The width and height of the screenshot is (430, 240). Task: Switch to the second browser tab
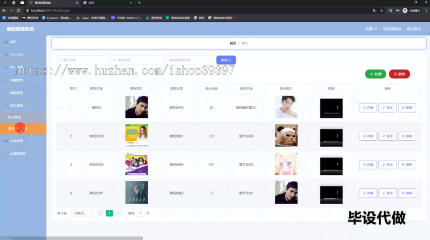coord(107,3)
